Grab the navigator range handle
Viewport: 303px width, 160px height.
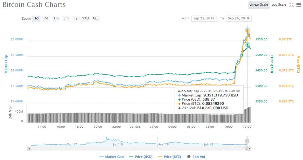point(247,141)
